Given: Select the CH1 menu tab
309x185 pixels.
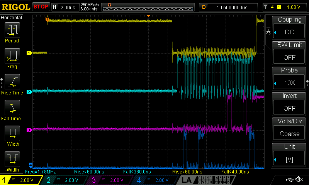Looking at the screenshot, I should click(268, 31).
